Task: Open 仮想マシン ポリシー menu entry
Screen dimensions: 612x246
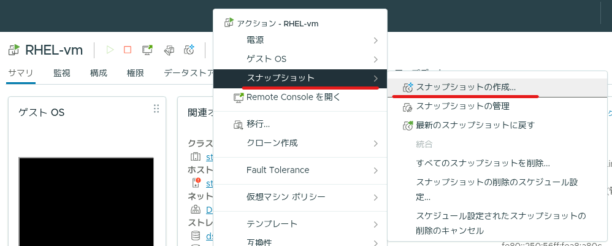Action: 300,197
